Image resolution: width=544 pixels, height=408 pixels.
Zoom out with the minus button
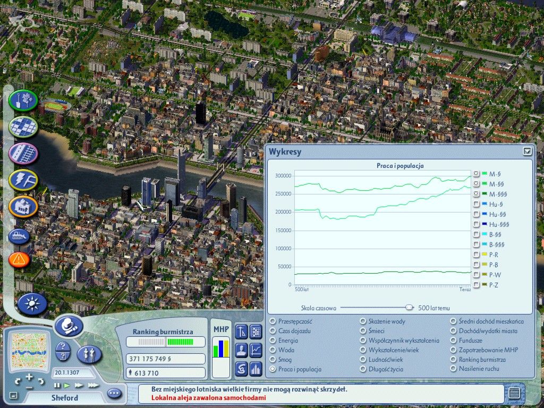click(x=29, y=387)
